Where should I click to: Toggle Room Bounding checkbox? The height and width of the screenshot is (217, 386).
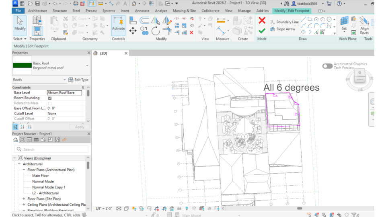[x=50, y=98]
